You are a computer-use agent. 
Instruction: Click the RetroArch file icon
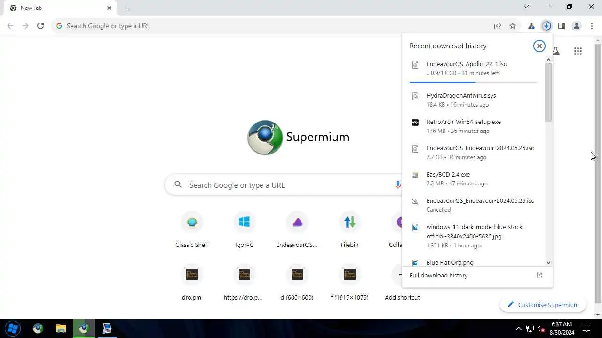click(x=415, y=123)
